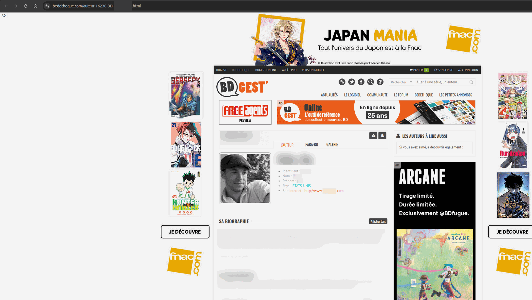View site information icon in address bar
The height and width of the screenshot is (300, 532).
47,6
